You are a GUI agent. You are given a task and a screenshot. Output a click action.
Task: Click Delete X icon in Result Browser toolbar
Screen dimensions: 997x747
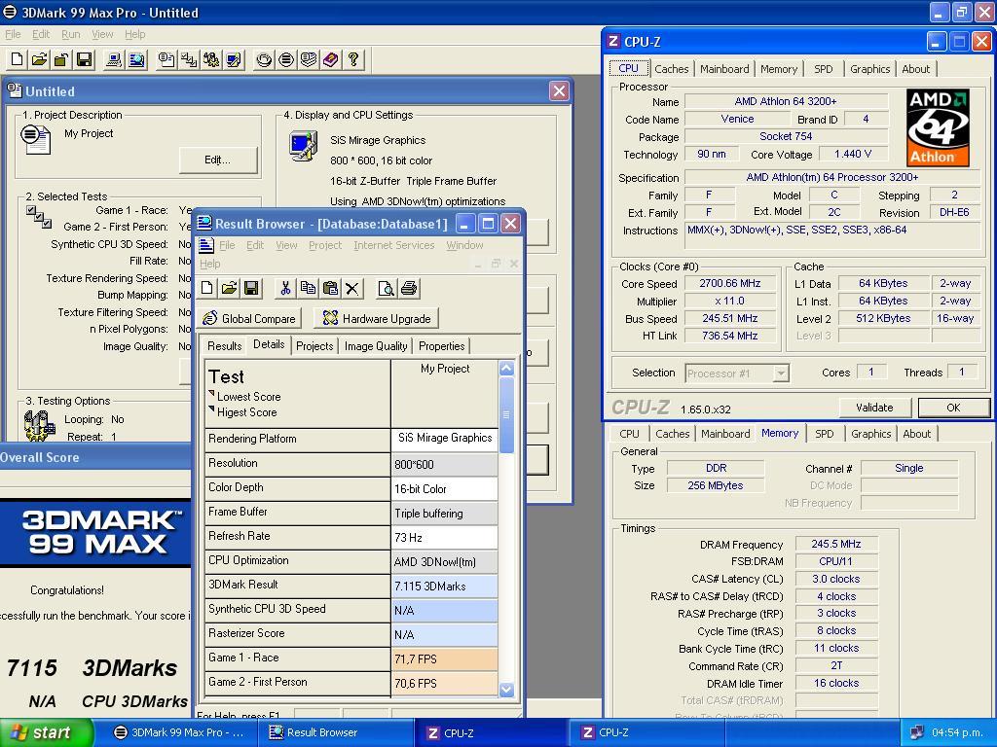coord(352,288)
